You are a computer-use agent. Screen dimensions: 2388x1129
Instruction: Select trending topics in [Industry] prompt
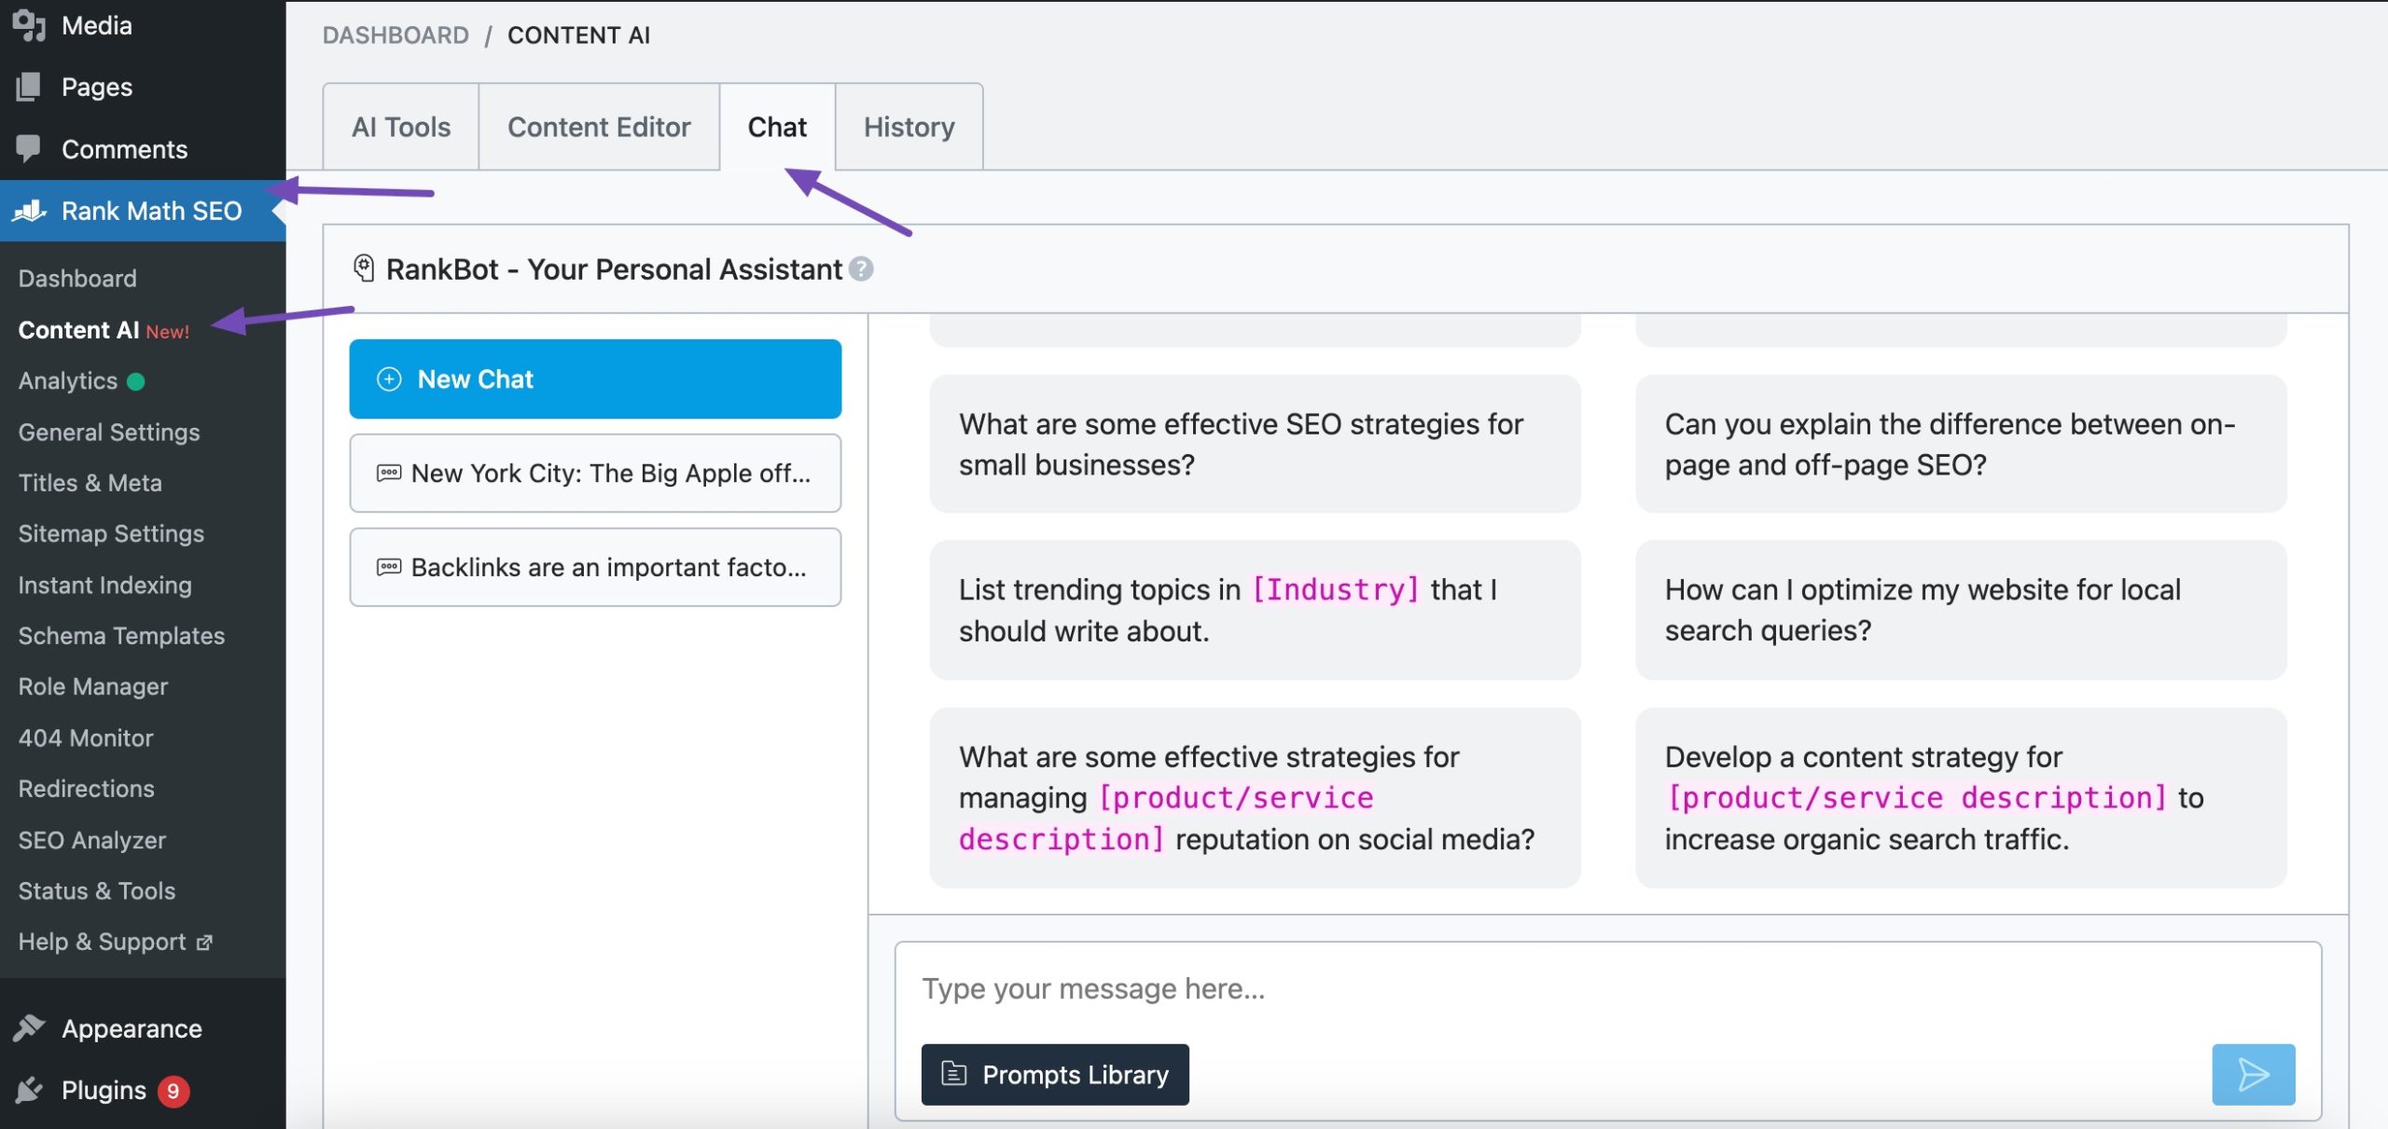[x=1255, y=610]
